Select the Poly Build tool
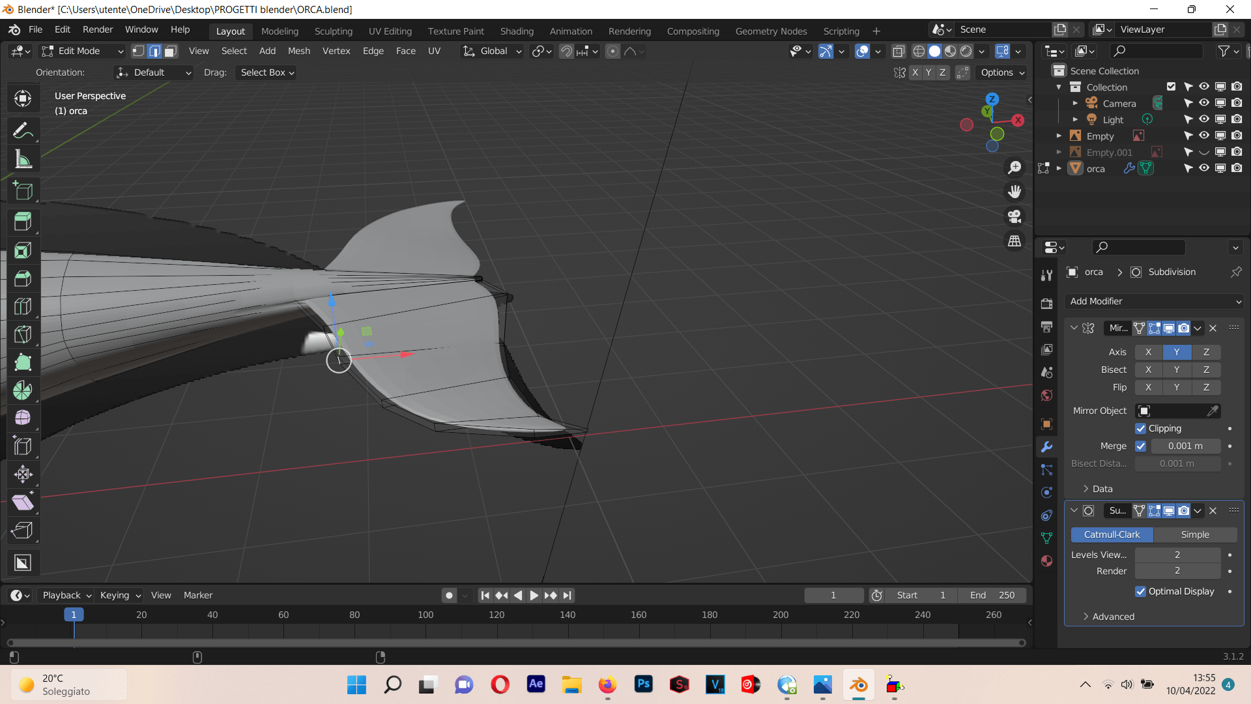Viewport: 1251px width, 704px height. [23, 362]
